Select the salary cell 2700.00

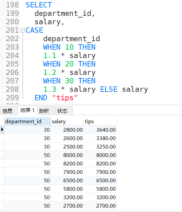[67, 206]
